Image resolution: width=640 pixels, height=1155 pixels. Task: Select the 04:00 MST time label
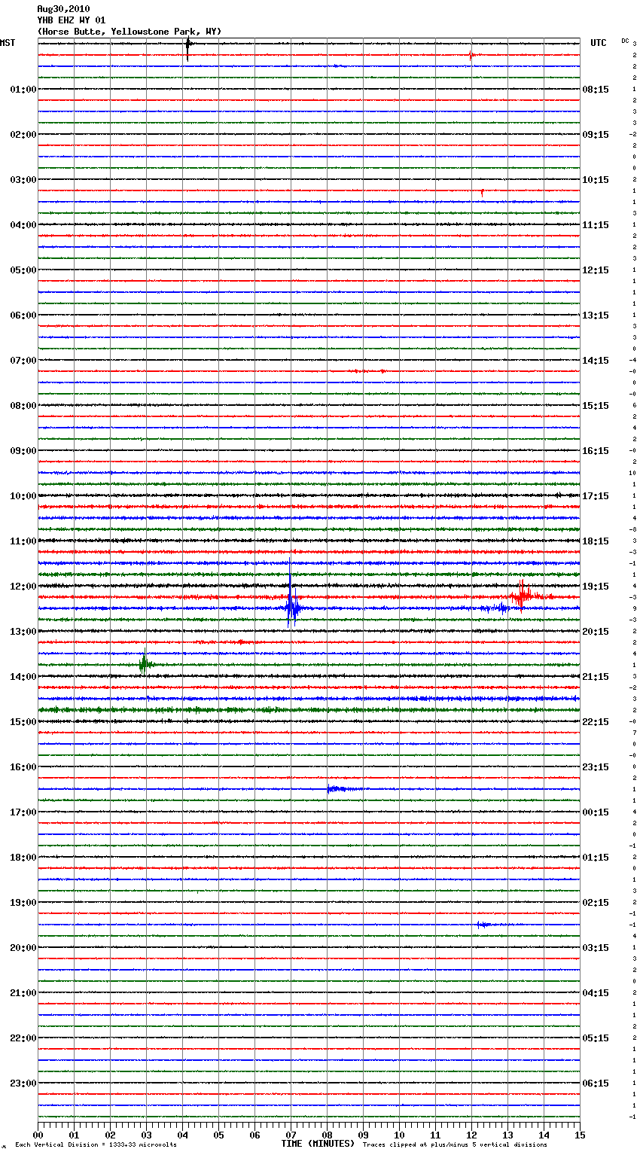pos(23,225)
